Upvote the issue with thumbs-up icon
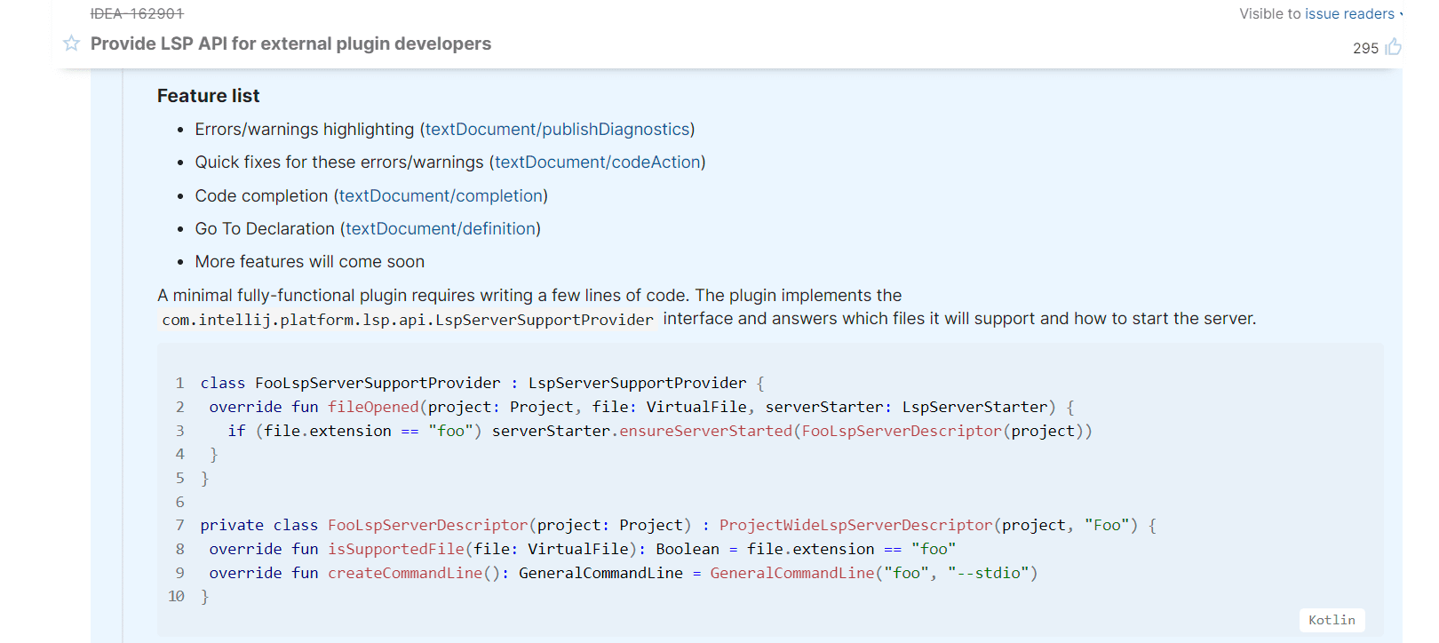This screenshot has width=1439, height=643. pos(1393,47)
